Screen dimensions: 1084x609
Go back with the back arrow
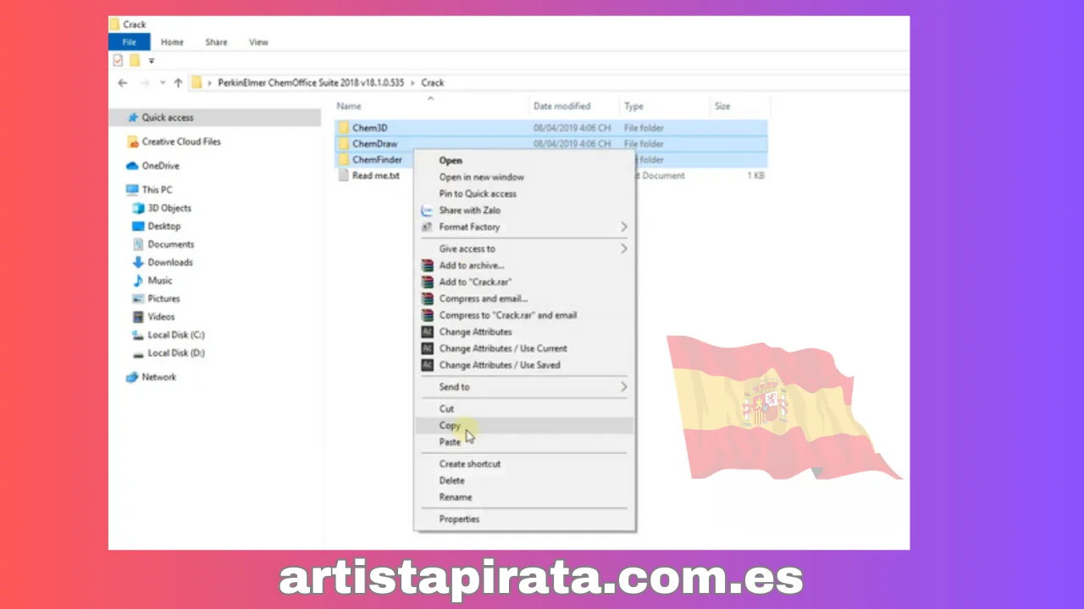pyautogui.click(x=123, y=83)
